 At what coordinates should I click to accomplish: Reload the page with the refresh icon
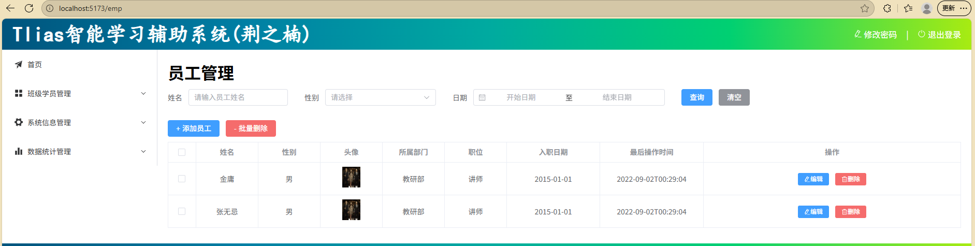click(29, 8)
